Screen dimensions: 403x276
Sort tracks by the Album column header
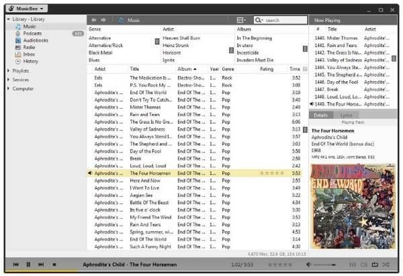[185, 68]
